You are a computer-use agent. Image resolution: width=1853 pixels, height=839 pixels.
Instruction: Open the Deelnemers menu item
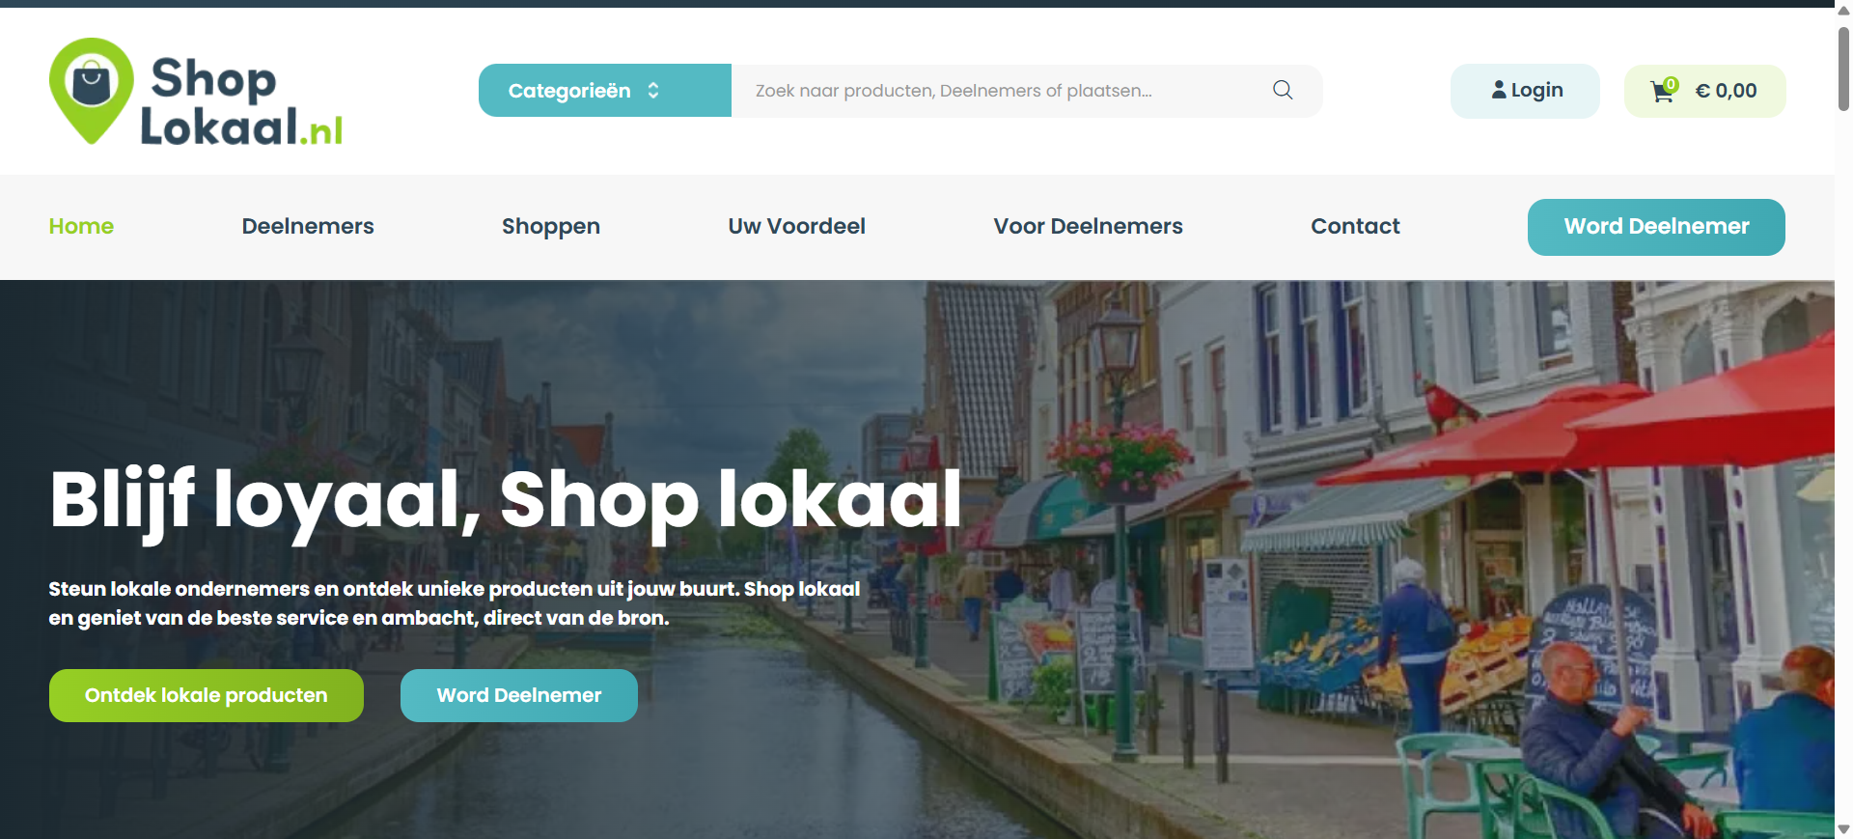(308, 226)
